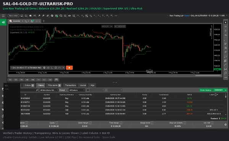
Task: Click the New order button
Action: tap(13, 16)
